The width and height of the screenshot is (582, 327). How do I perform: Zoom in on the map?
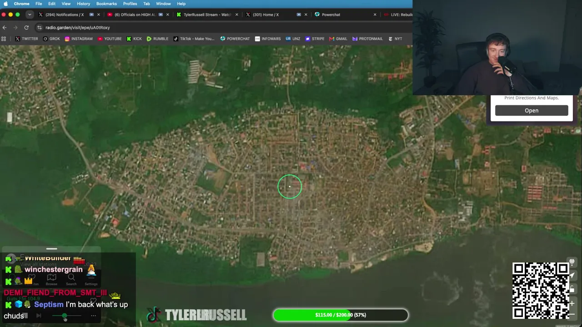pos(572,302)
